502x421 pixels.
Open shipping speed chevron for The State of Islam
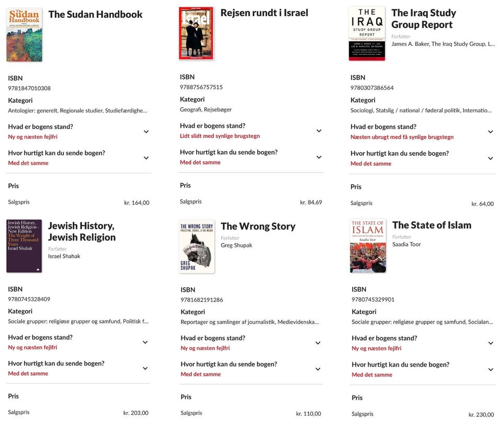490,370
